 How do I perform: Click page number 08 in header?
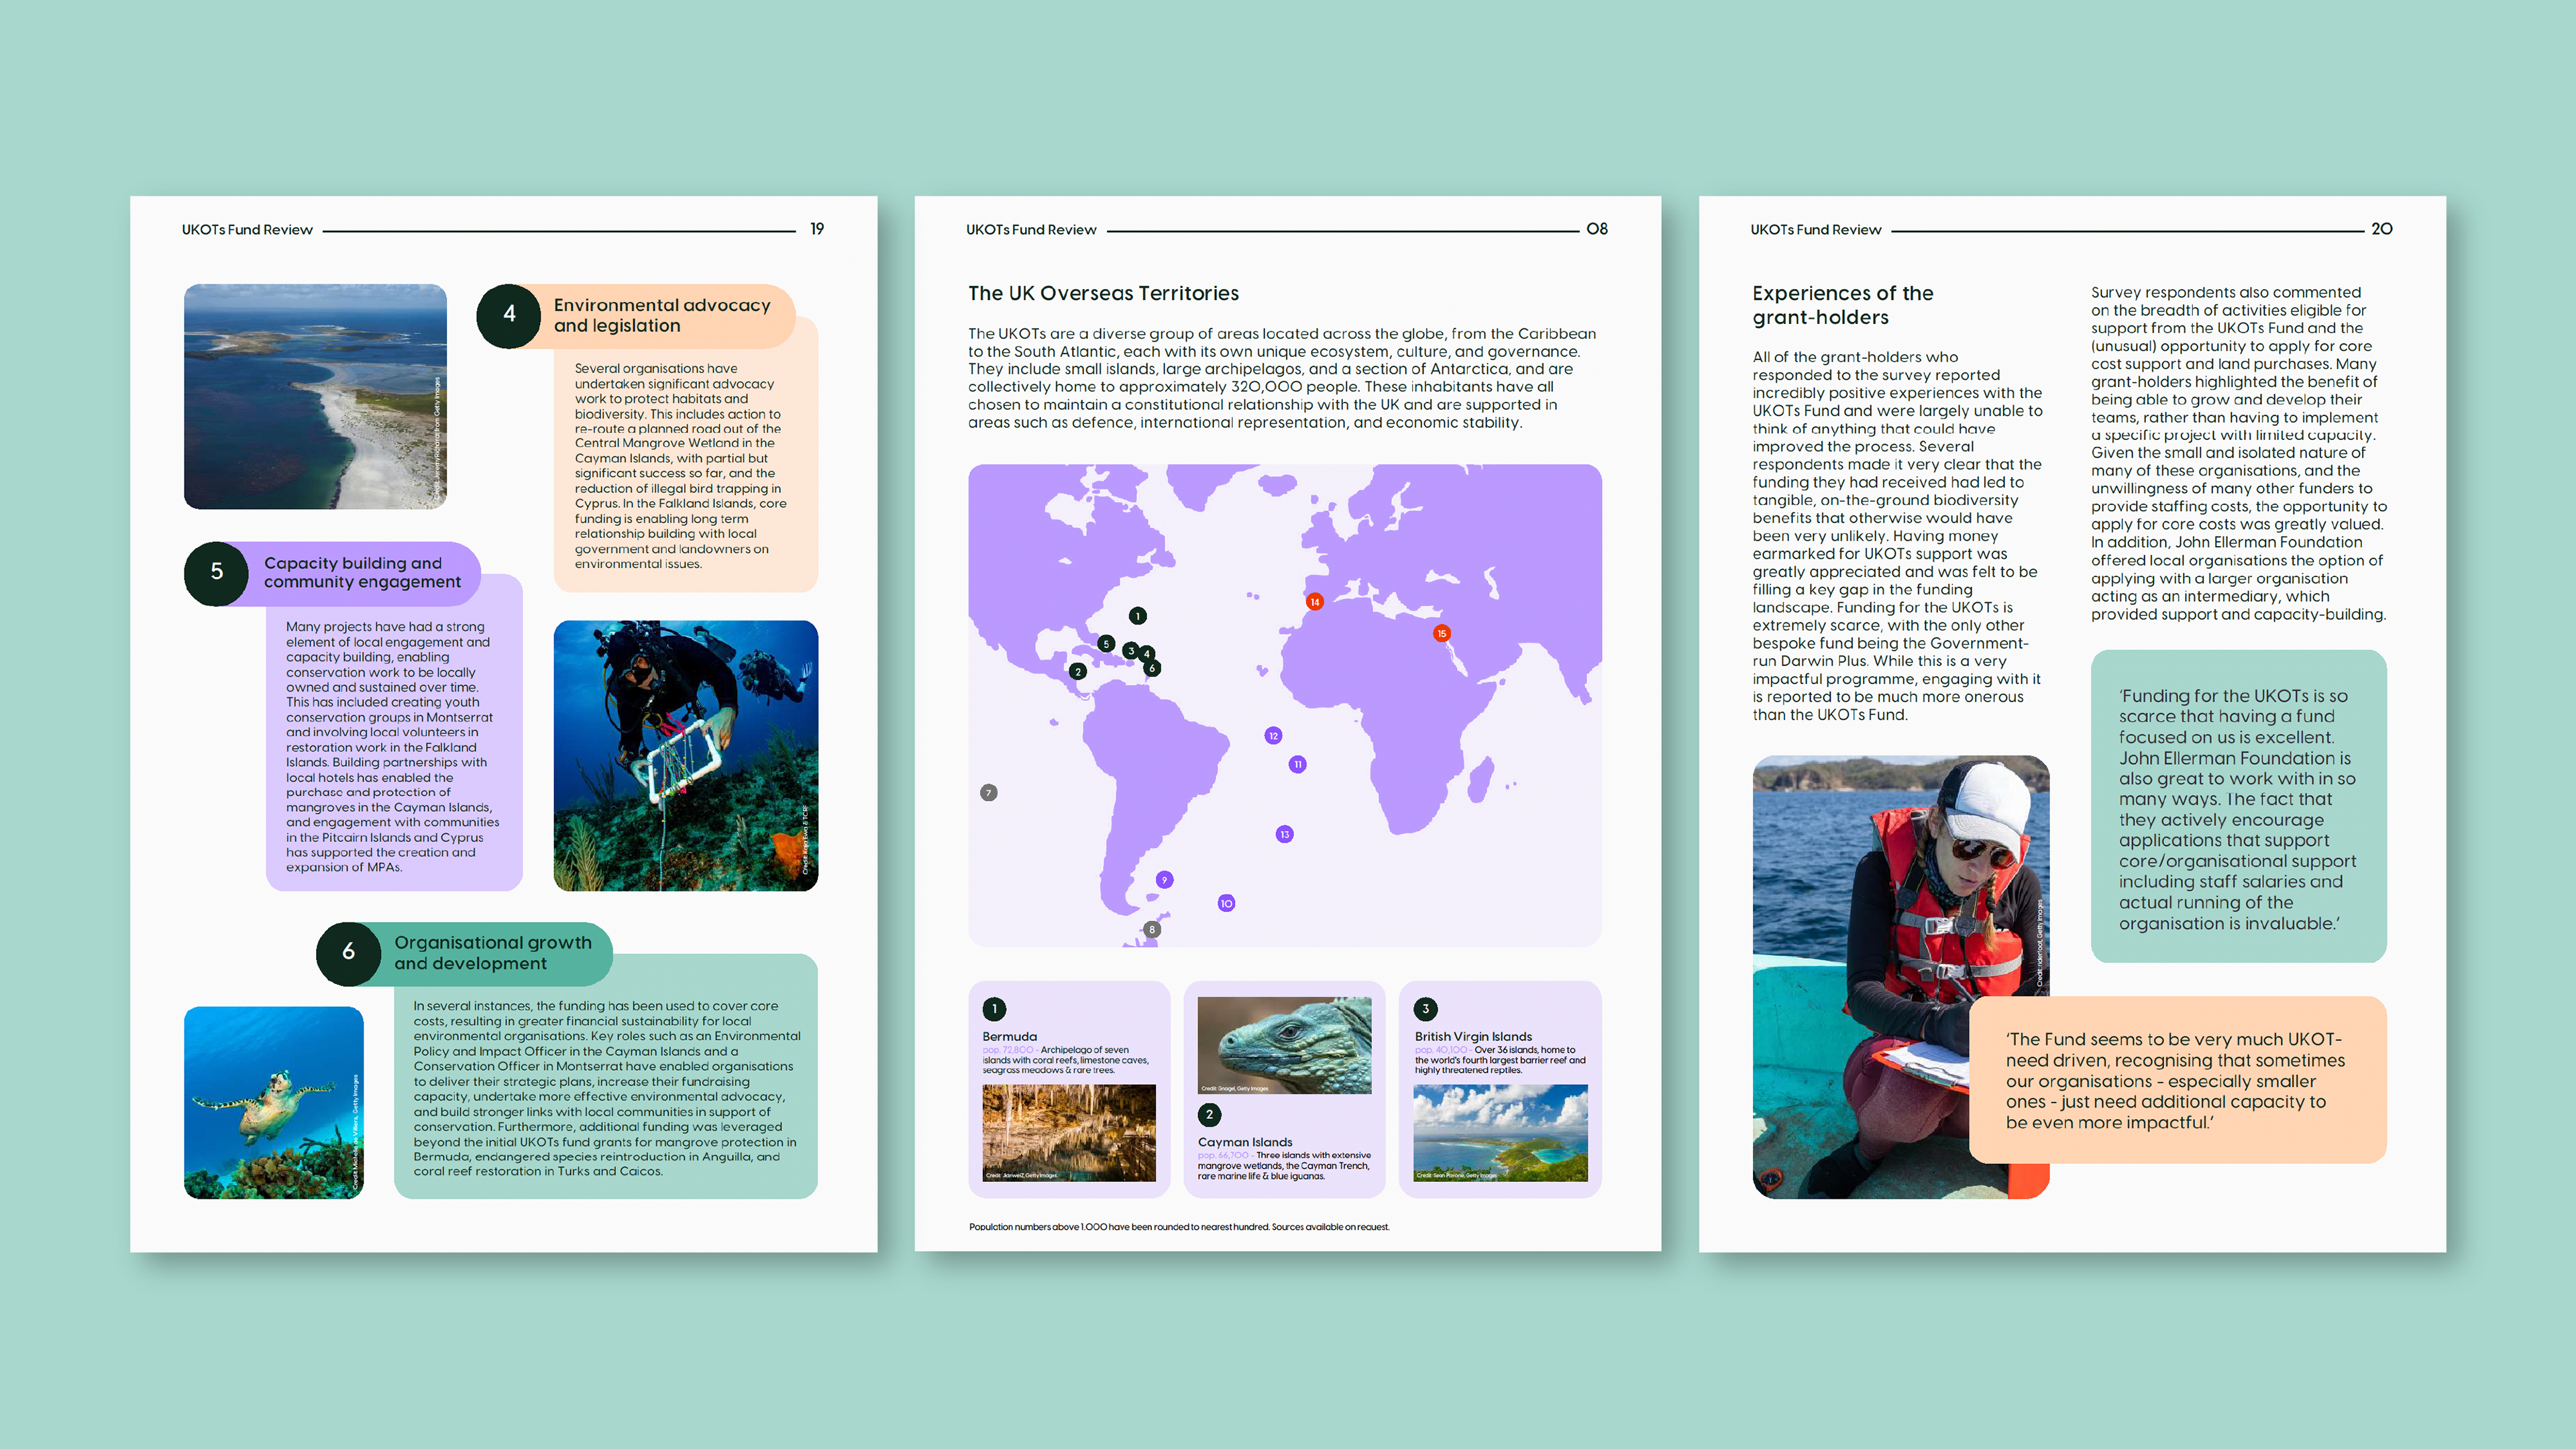pos(1597,229)
